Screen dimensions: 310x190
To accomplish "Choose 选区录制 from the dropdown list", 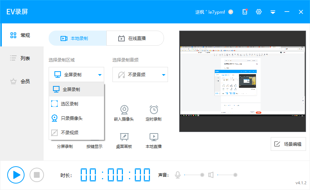I will click(x=76, y=104).
